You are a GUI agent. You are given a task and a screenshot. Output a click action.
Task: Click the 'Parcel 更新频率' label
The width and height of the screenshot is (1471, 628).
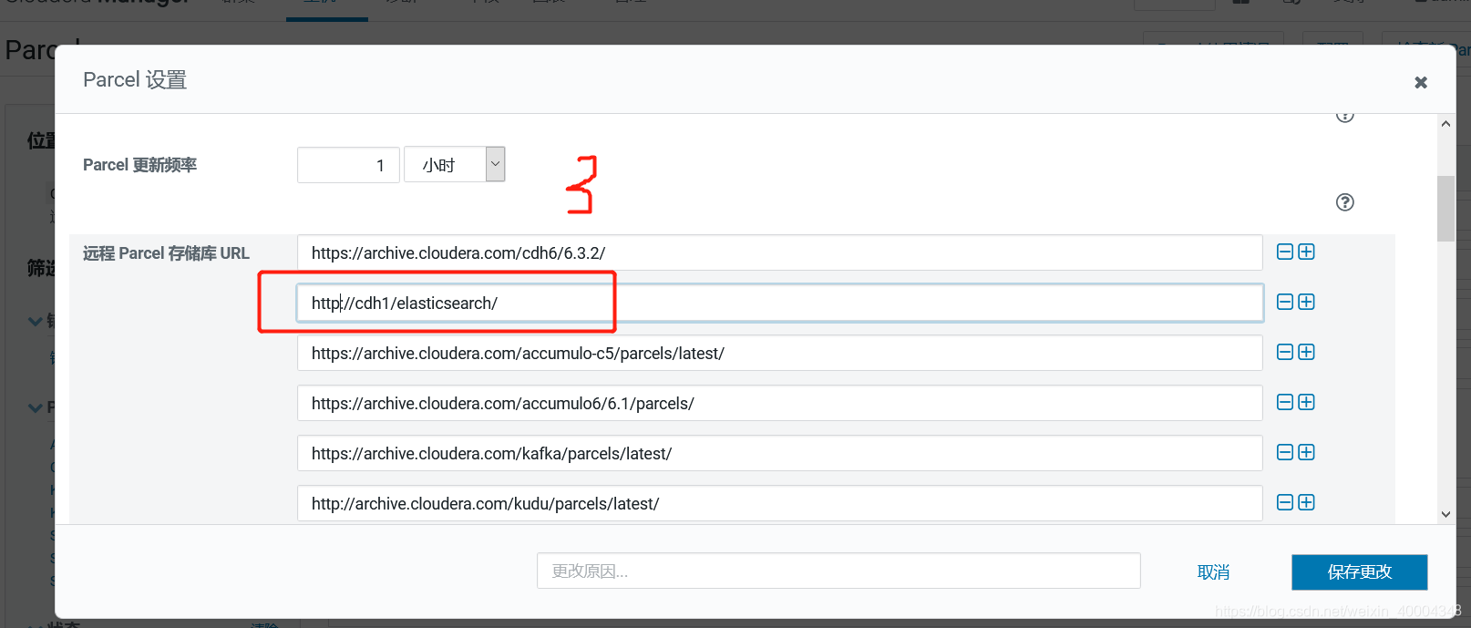[x=139, y=165]
